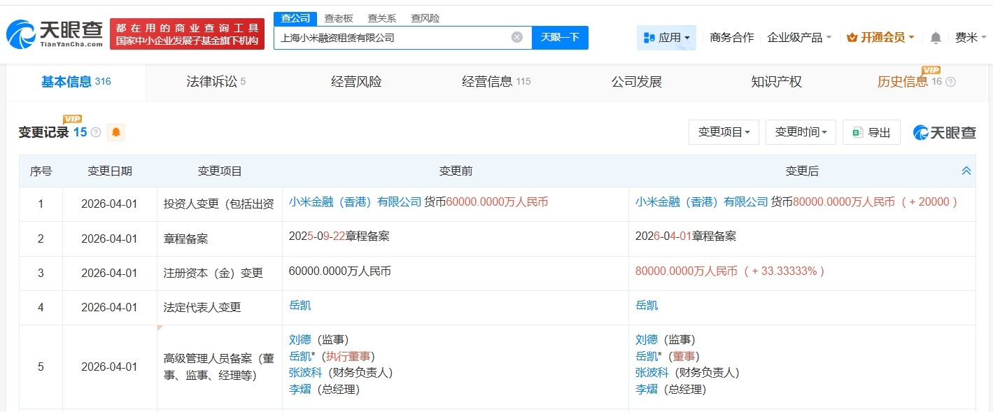Click into the company name search field
The height and width of the screenshot is (412, 993).
pos(392,38)
